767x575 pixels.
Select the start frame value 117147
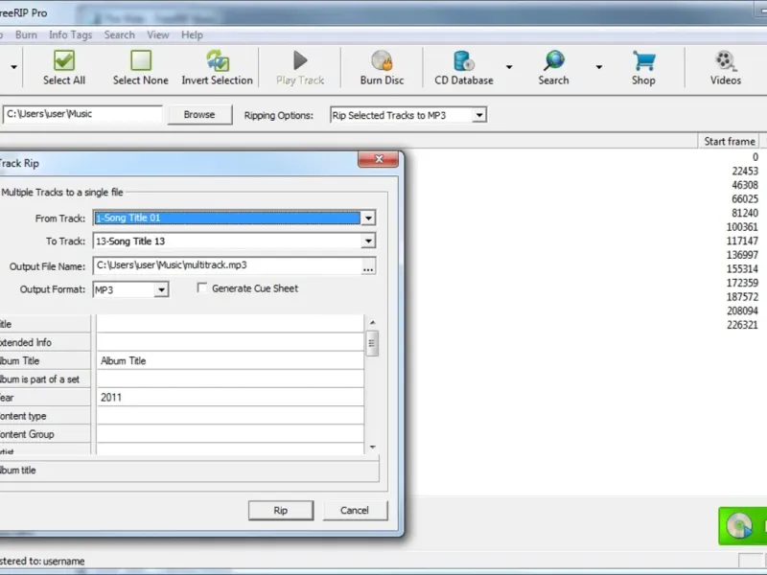[x=742, y=241]
